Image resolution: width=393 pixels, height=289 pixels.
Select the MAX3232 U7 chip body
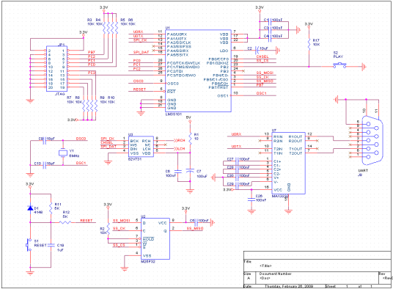pyautogui.click(x=288, y=163)
